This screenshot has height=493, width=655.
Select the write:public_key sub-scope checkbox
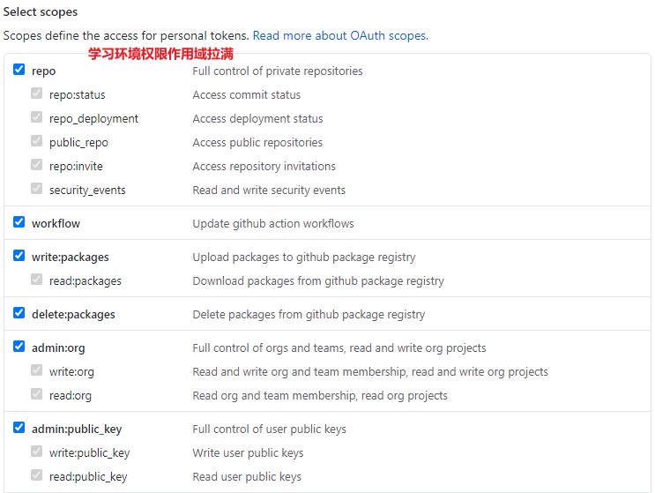[x=37, y=452]
